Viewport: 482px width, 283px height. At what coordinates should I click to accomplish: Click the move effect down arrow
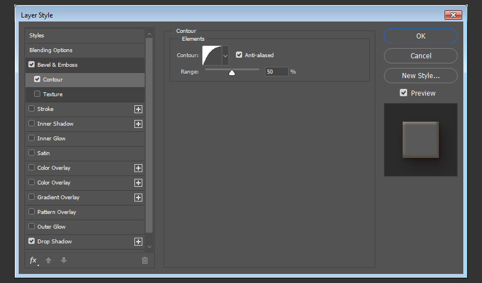[x=64, y=260]
